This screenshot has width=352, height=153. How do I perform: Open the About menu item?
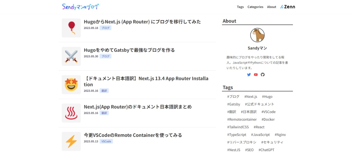(x=272, y=7)
